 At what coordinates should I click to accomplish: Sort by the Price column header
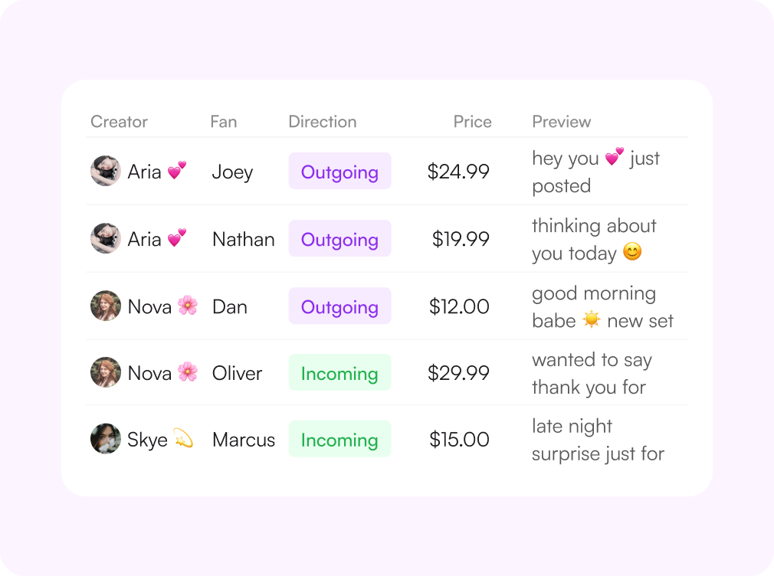(x=472, y=122)
